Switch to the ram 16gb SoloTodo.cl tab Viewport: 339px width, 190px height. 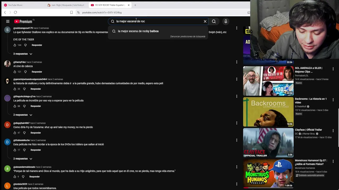tap(66, 5)
